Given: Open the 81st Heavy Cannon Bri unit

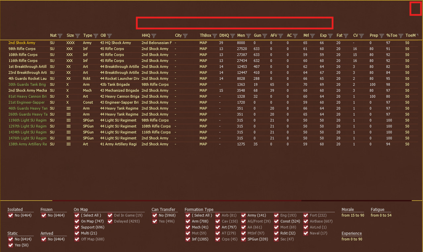Looking at the screenshot, I should click(x=27, y=96).
